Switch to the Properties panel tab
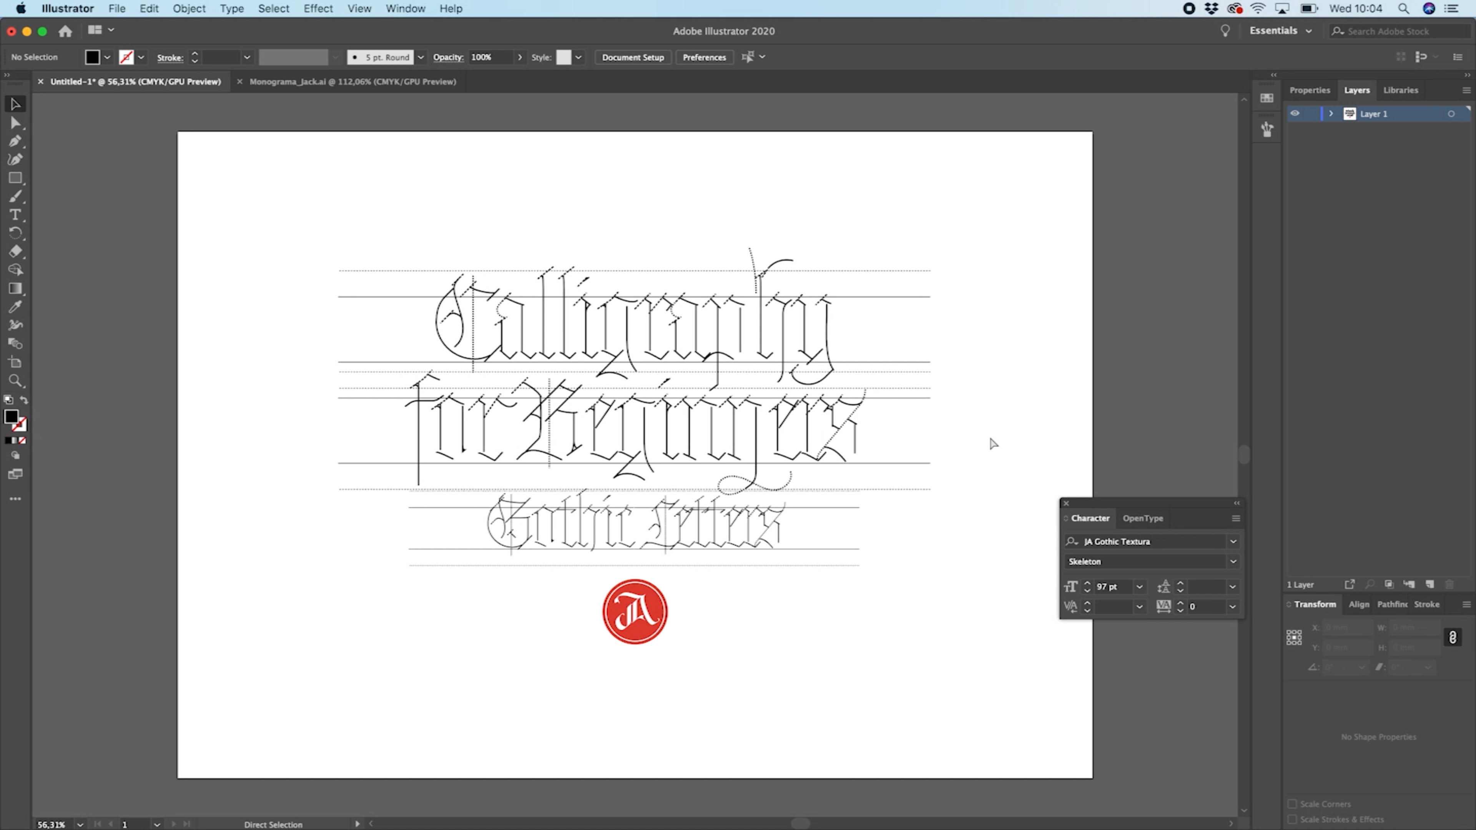 click(x=1309, y=90)
